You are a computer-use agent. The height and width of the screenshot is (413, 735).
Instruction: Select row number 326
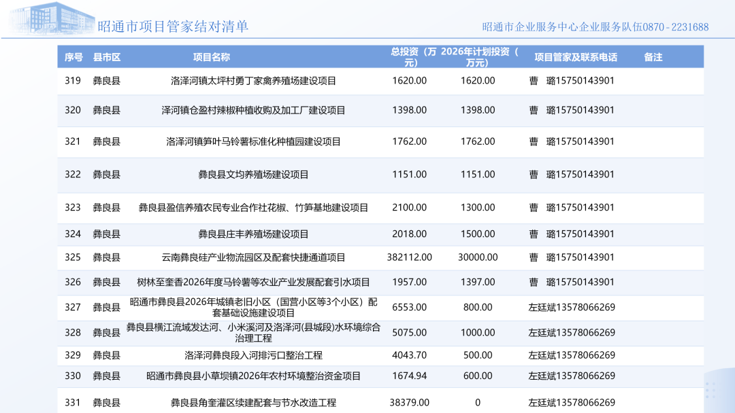(x=73, y=282)
